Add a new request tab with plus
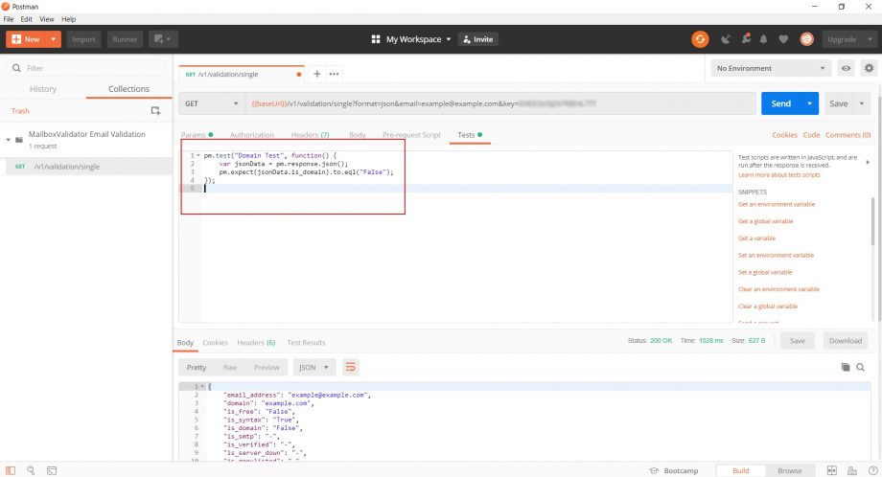 (x=316, y=74)
